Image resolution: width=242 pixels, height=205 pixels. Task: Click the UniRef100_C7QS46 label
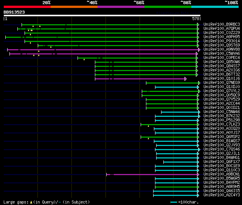pos(222,149)
